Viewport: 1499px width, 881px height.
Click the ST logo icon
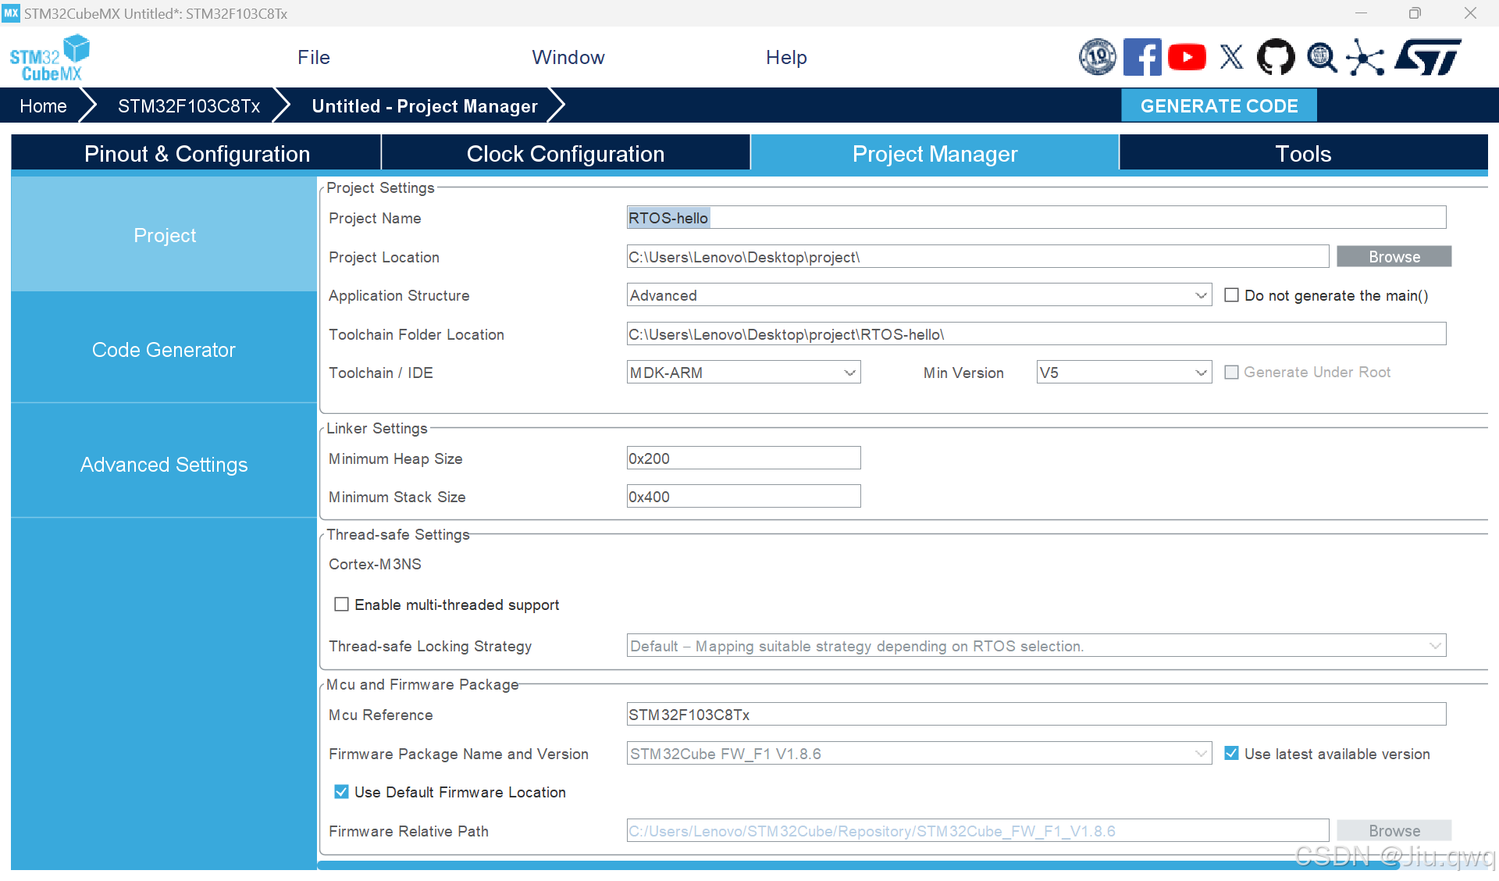(1428, 57)
